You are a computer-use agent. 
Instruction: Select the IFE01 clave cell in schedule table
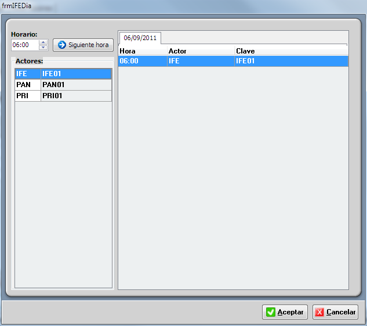pos(292,61)
